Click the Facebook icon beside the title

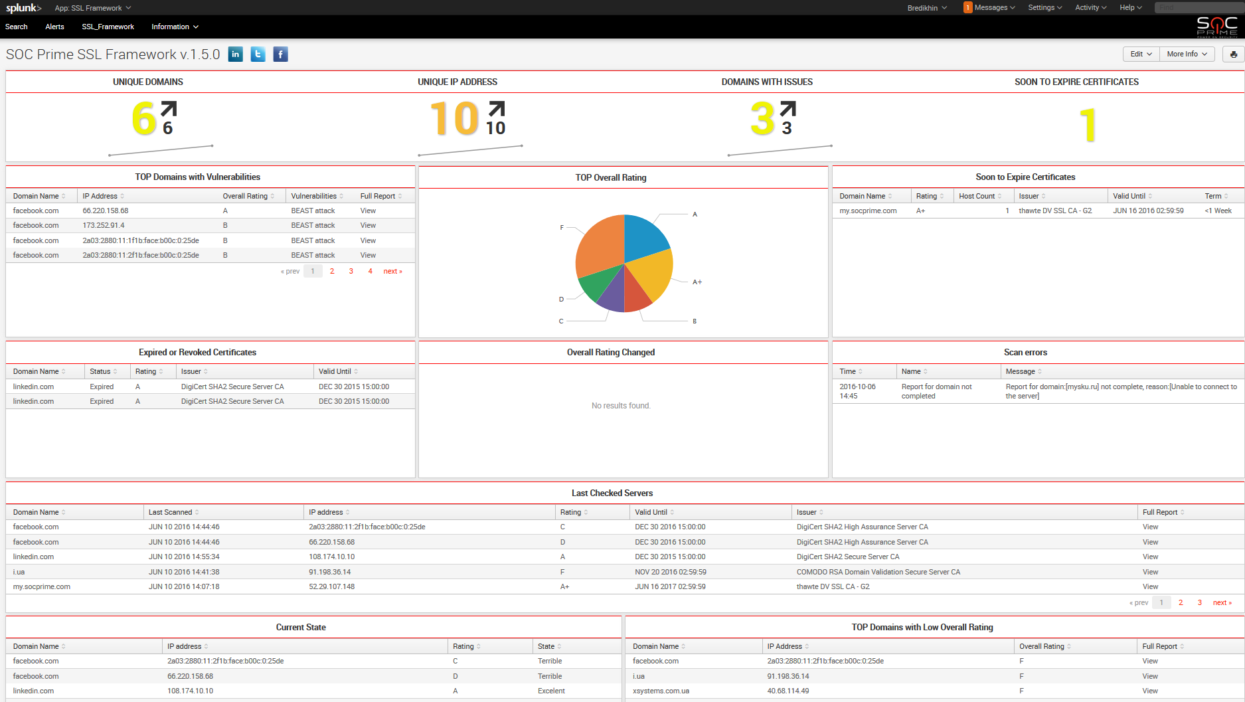click(280, 54)
